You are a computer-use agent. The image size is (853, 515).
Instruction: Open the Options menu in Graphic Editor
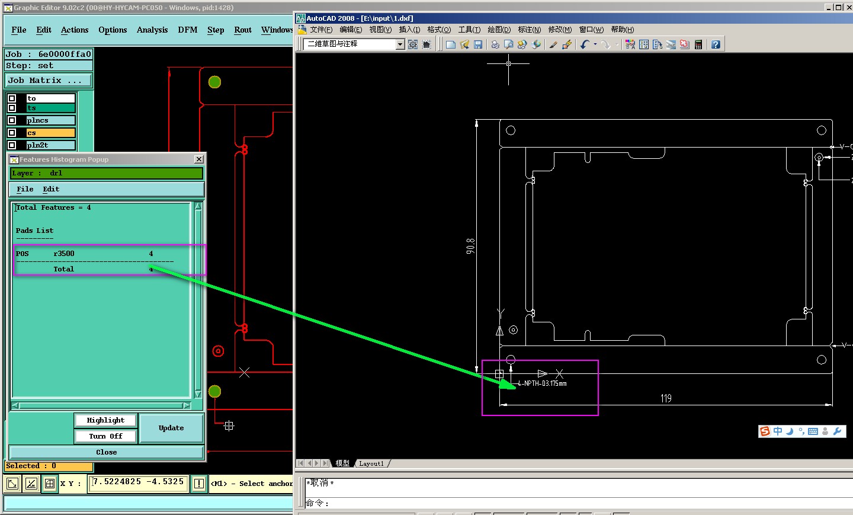coord(113,30)
